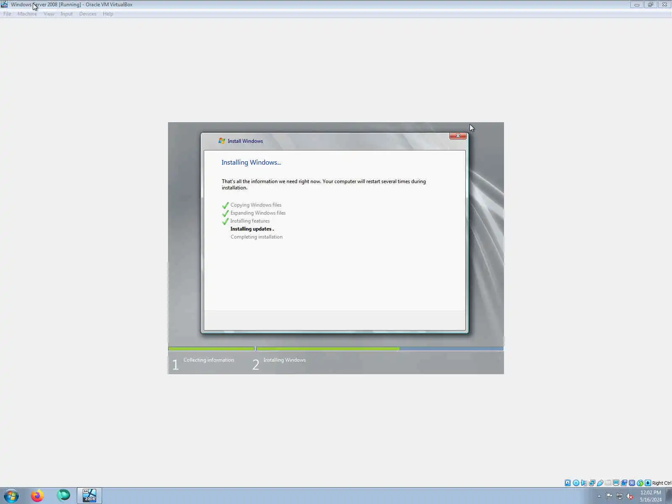
Task: Show hidden system tray icons
Action: [x=599, y=496]
